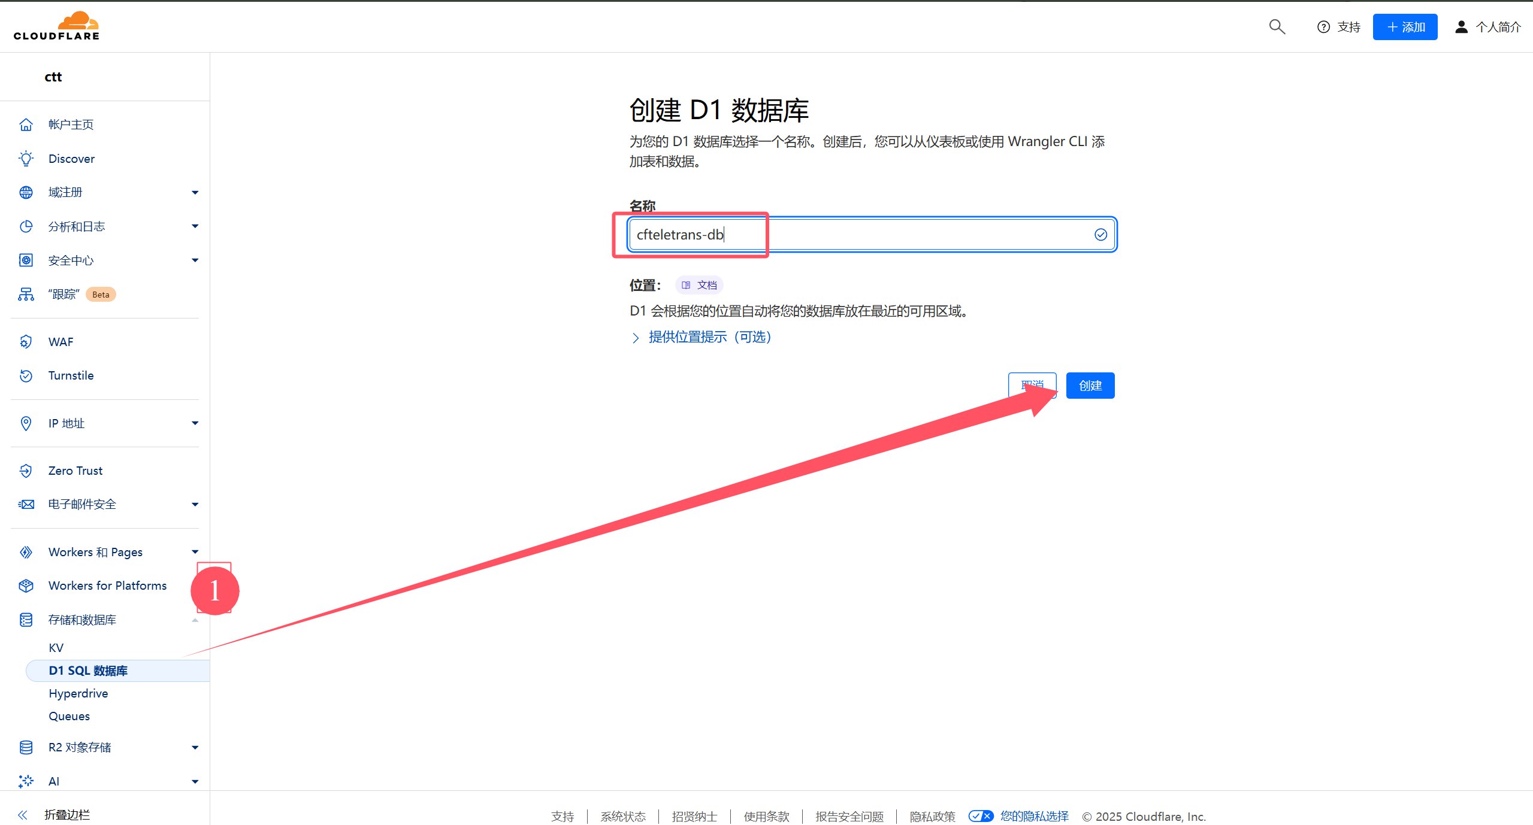Click the Zero Trust icon

click(26, 471)
